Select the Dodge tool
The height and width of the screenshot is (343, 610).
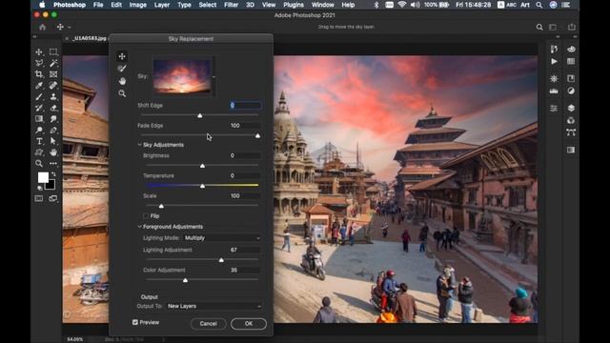[39, 130]
